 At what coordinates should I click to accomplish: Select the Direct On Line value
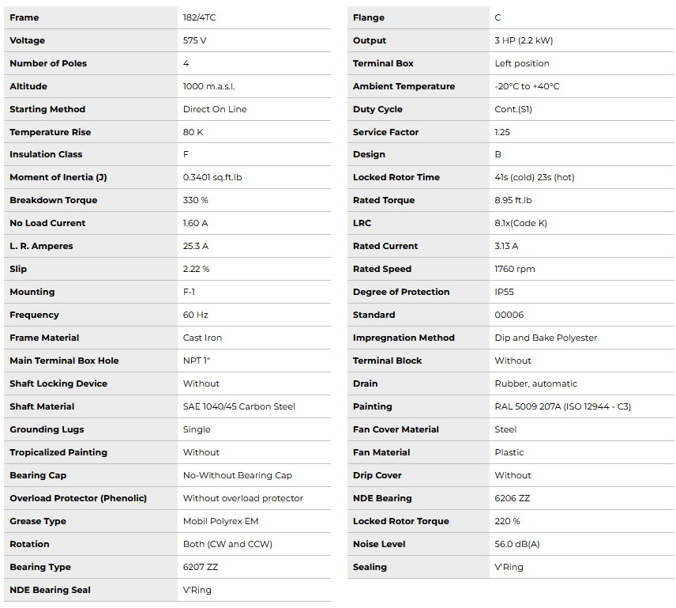[x=215, y=109]
